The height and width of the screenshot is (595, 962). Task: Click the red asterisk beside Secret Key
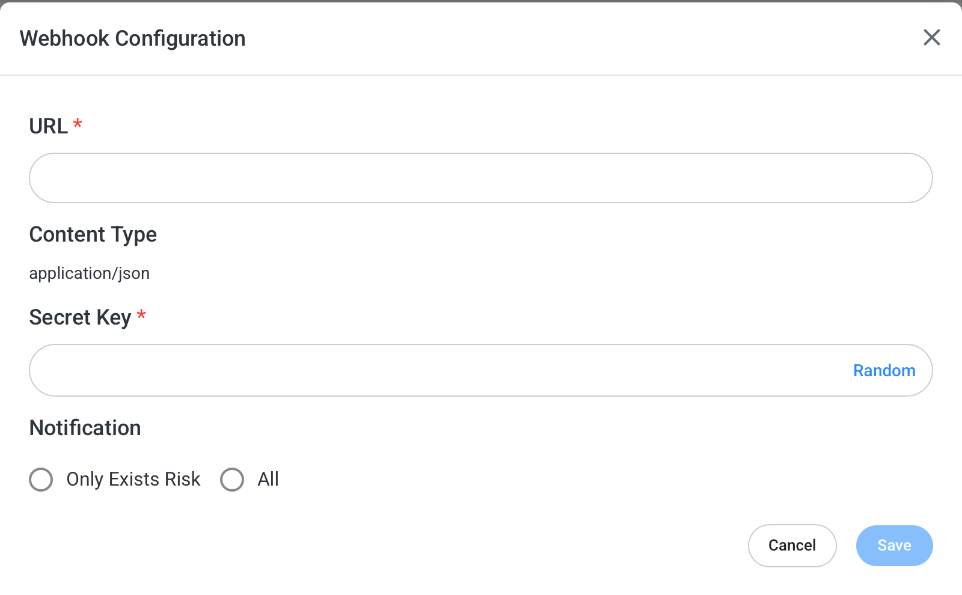[x=141, y=316]
